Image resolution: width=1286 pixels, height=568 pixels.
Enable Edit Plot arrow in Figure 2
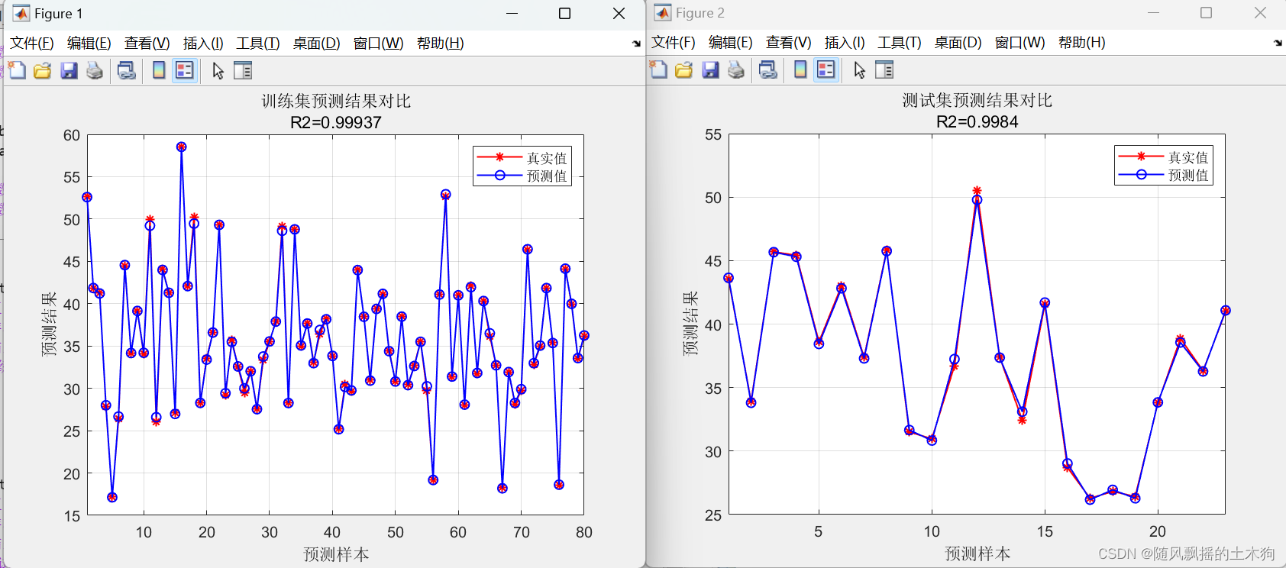point(860,70)
